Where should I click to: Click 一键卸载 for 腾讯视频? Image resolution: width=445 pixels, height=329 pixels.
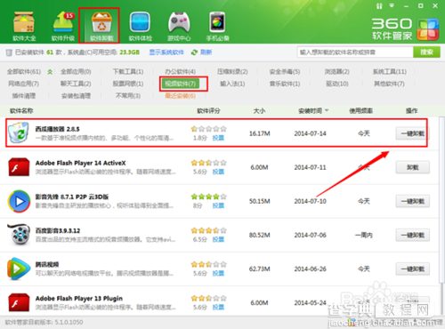pos(413,269)
